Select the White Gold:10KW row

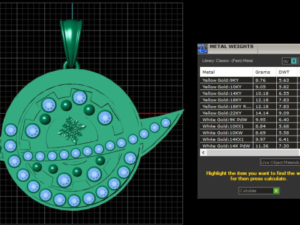click(249, 132)
